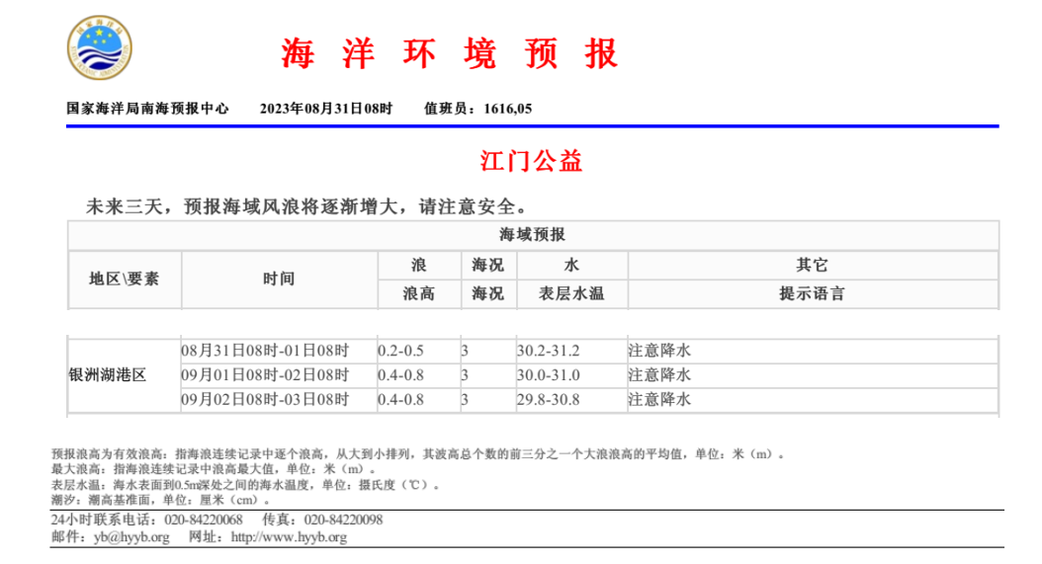Select the 08月31日08时-01日08时 time row
Screen dimensions: 1042x564
(265, 351)
